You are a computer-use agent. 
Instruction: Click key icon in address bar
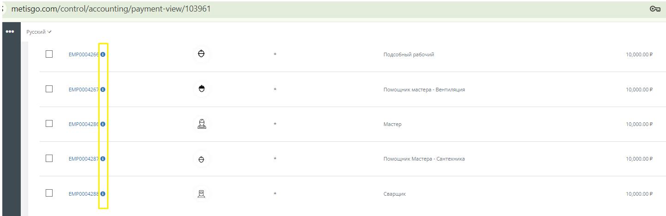click(x=654, y=9)
